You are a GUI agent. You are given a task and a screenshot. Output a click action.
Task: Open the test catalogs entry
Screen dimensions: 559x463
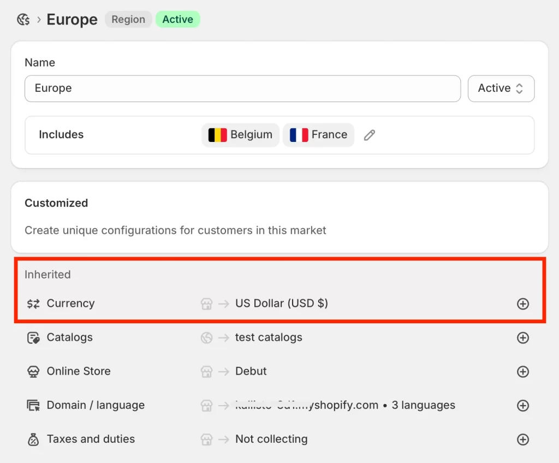click(269, 337)
